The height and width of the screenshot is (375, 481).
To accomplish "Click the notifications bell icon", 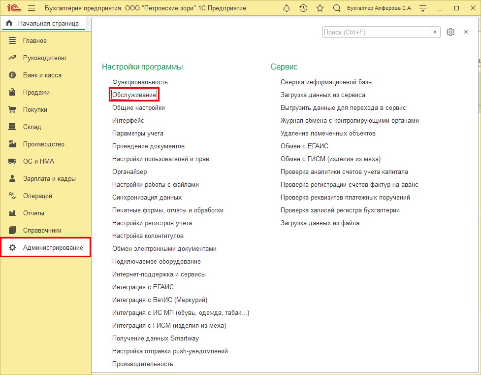I will 287,8.
